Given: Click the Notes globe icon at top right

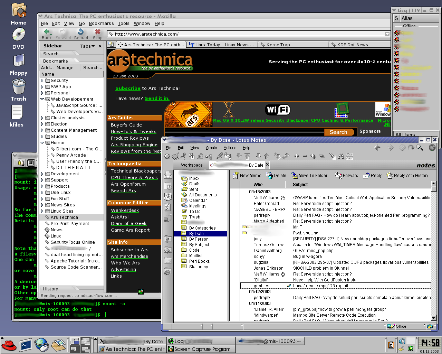Looking at the screenshot, I should point(432,148).
